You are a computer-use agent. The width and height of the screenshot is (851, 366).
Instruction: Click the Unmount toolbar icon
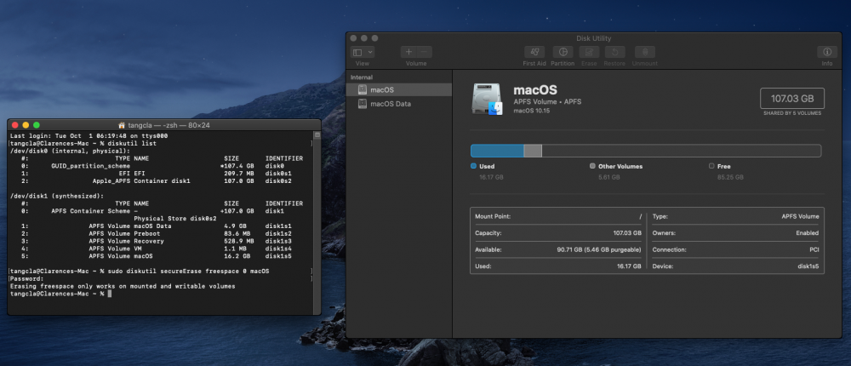pos(645,52)
